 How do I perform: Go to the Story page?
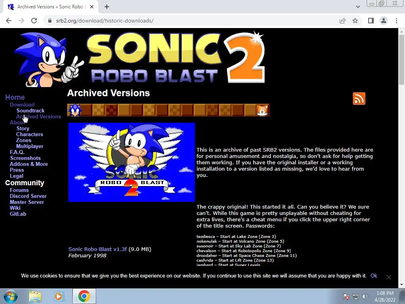click(x=23, y=128)
